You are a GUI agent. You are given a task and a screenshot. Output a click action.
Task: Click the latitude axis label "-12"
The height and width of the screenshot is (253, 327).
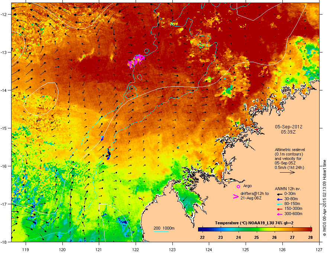4,15
